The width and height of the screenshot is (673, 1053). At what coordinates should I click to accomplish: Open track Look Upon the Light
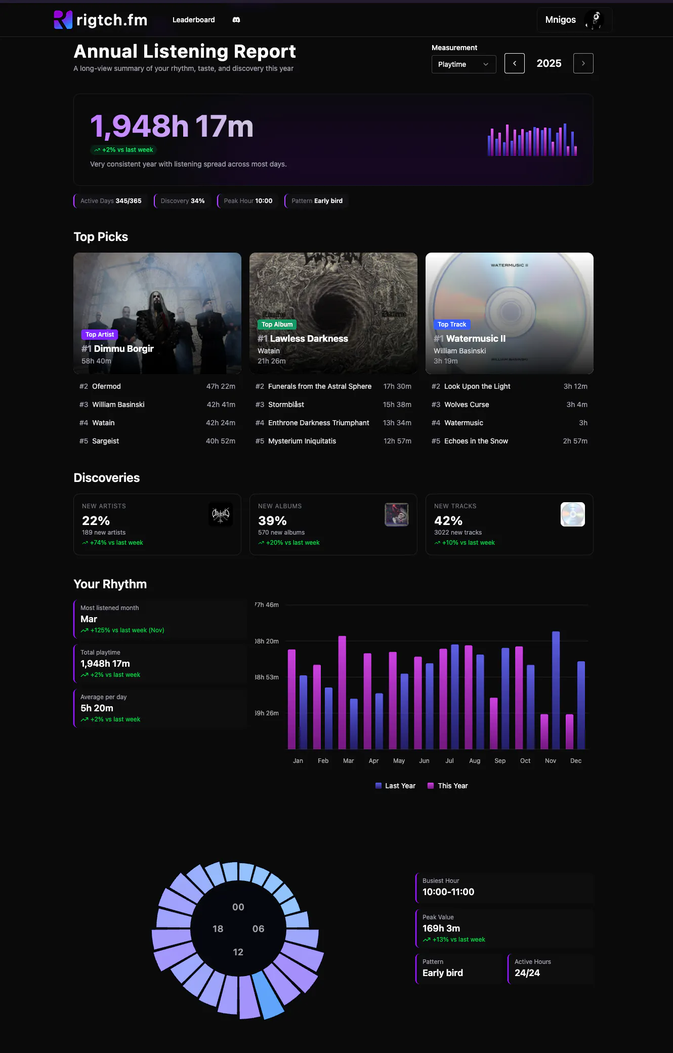(x=510, y=386)
